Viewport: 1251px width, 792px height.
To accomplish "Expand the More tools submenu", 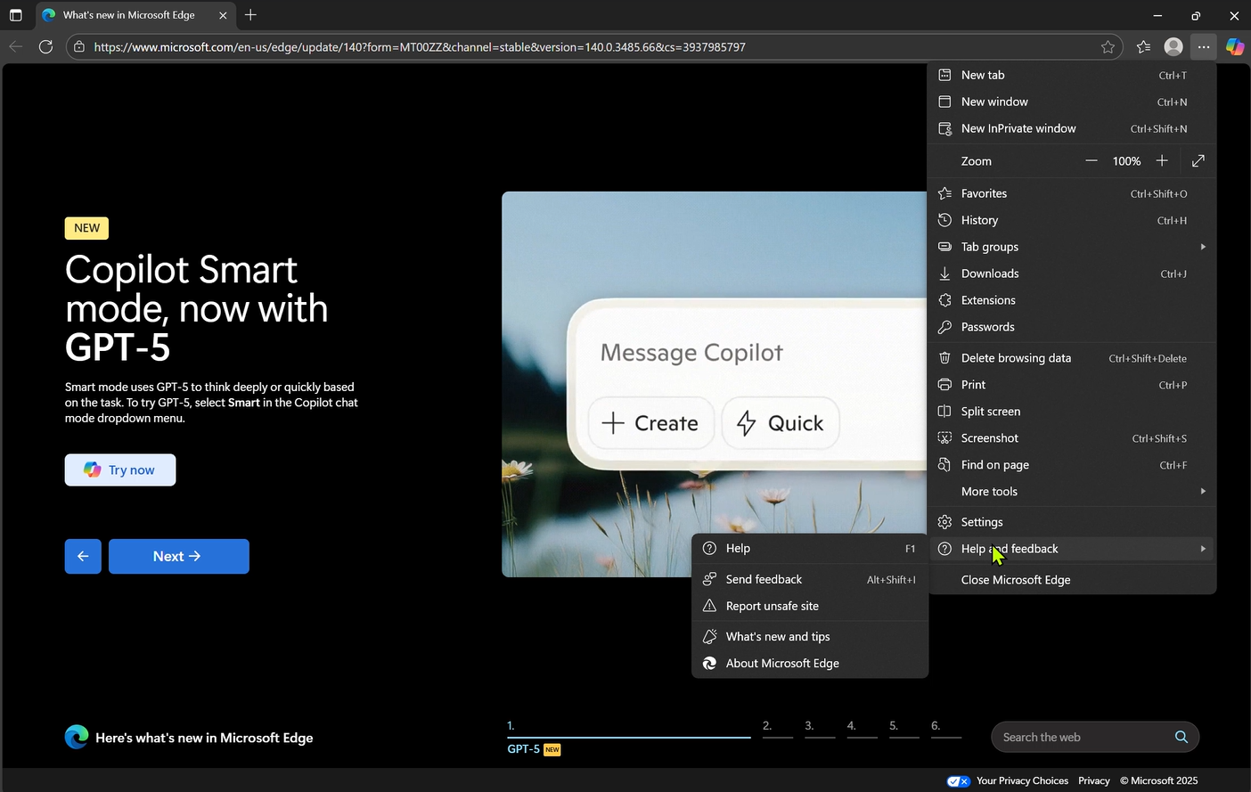I will [x=1071, y=492].
